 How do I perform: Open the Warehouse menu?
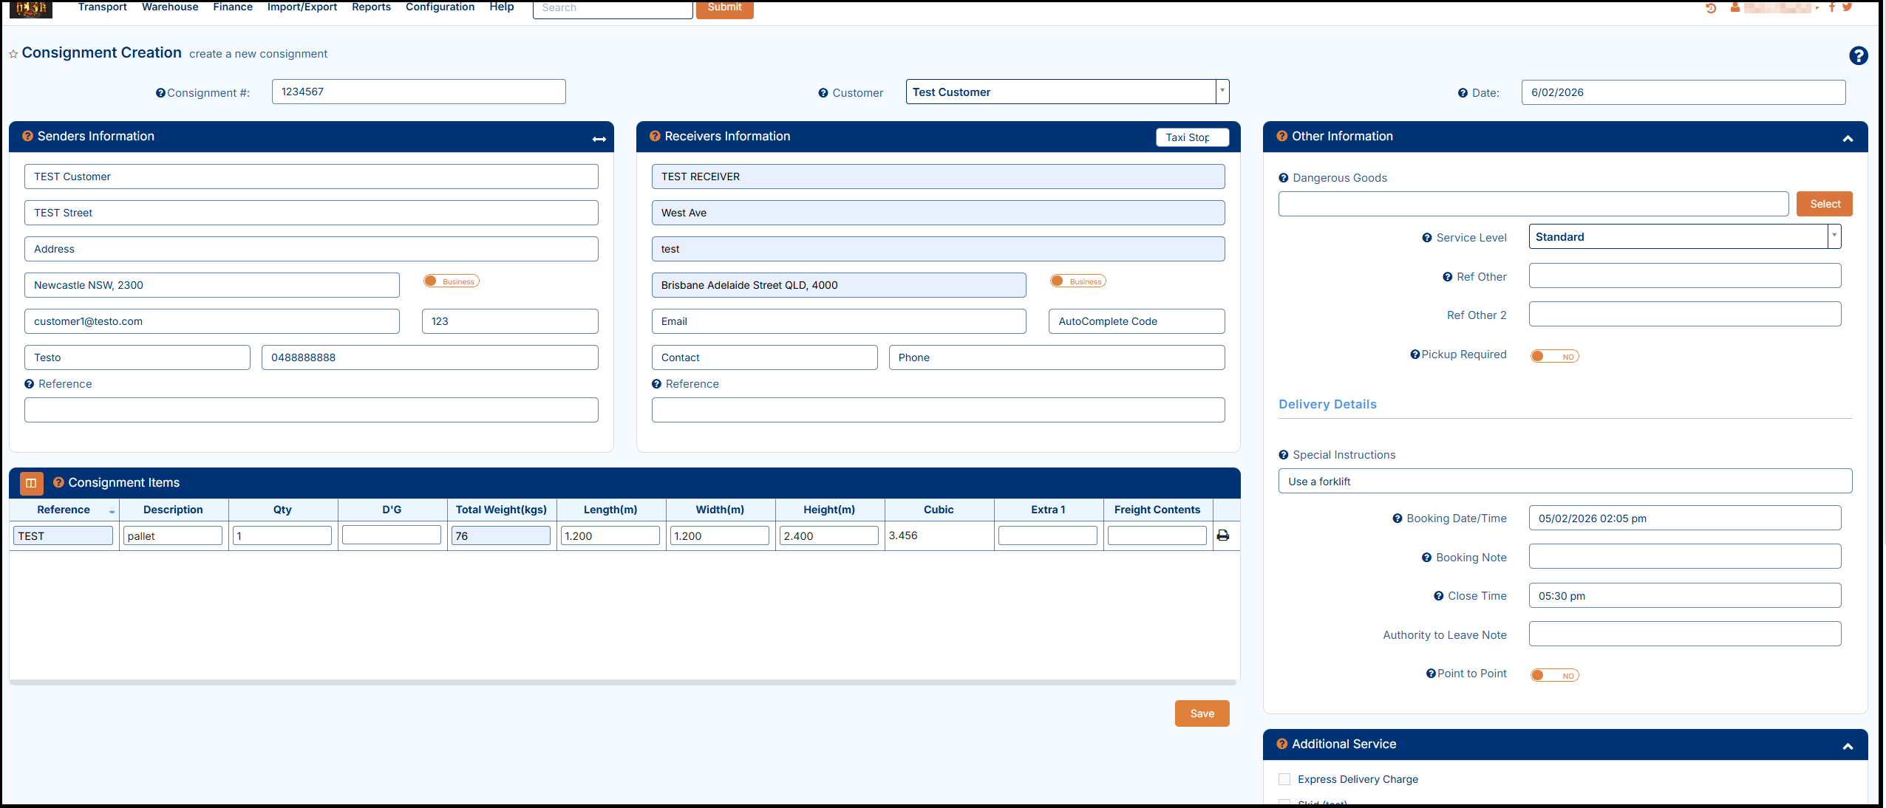pos(170,7)
